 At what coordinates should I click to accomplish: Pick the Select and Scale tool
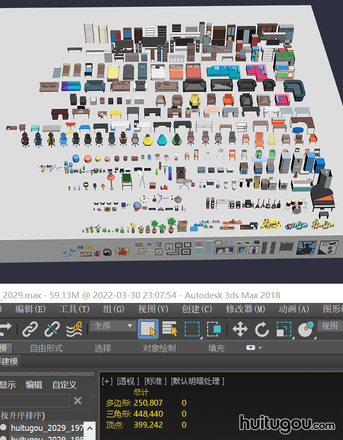click(x=284, y=329)
